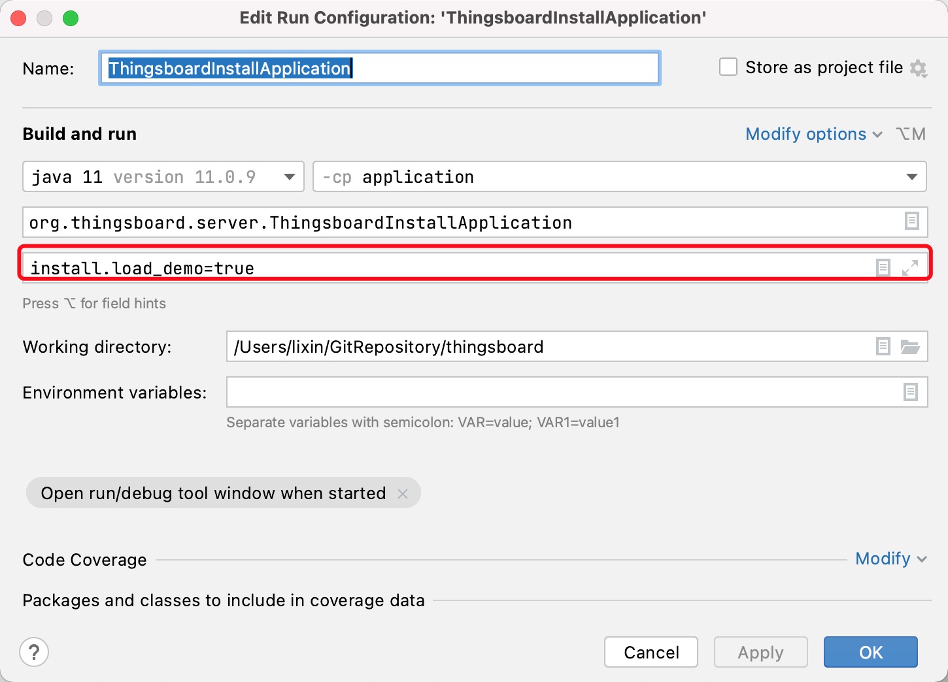Open the Code Coverage Modify dropdown
Viewport: 948px width, 682px height.
pyautogui.click(x=891, y=559)
